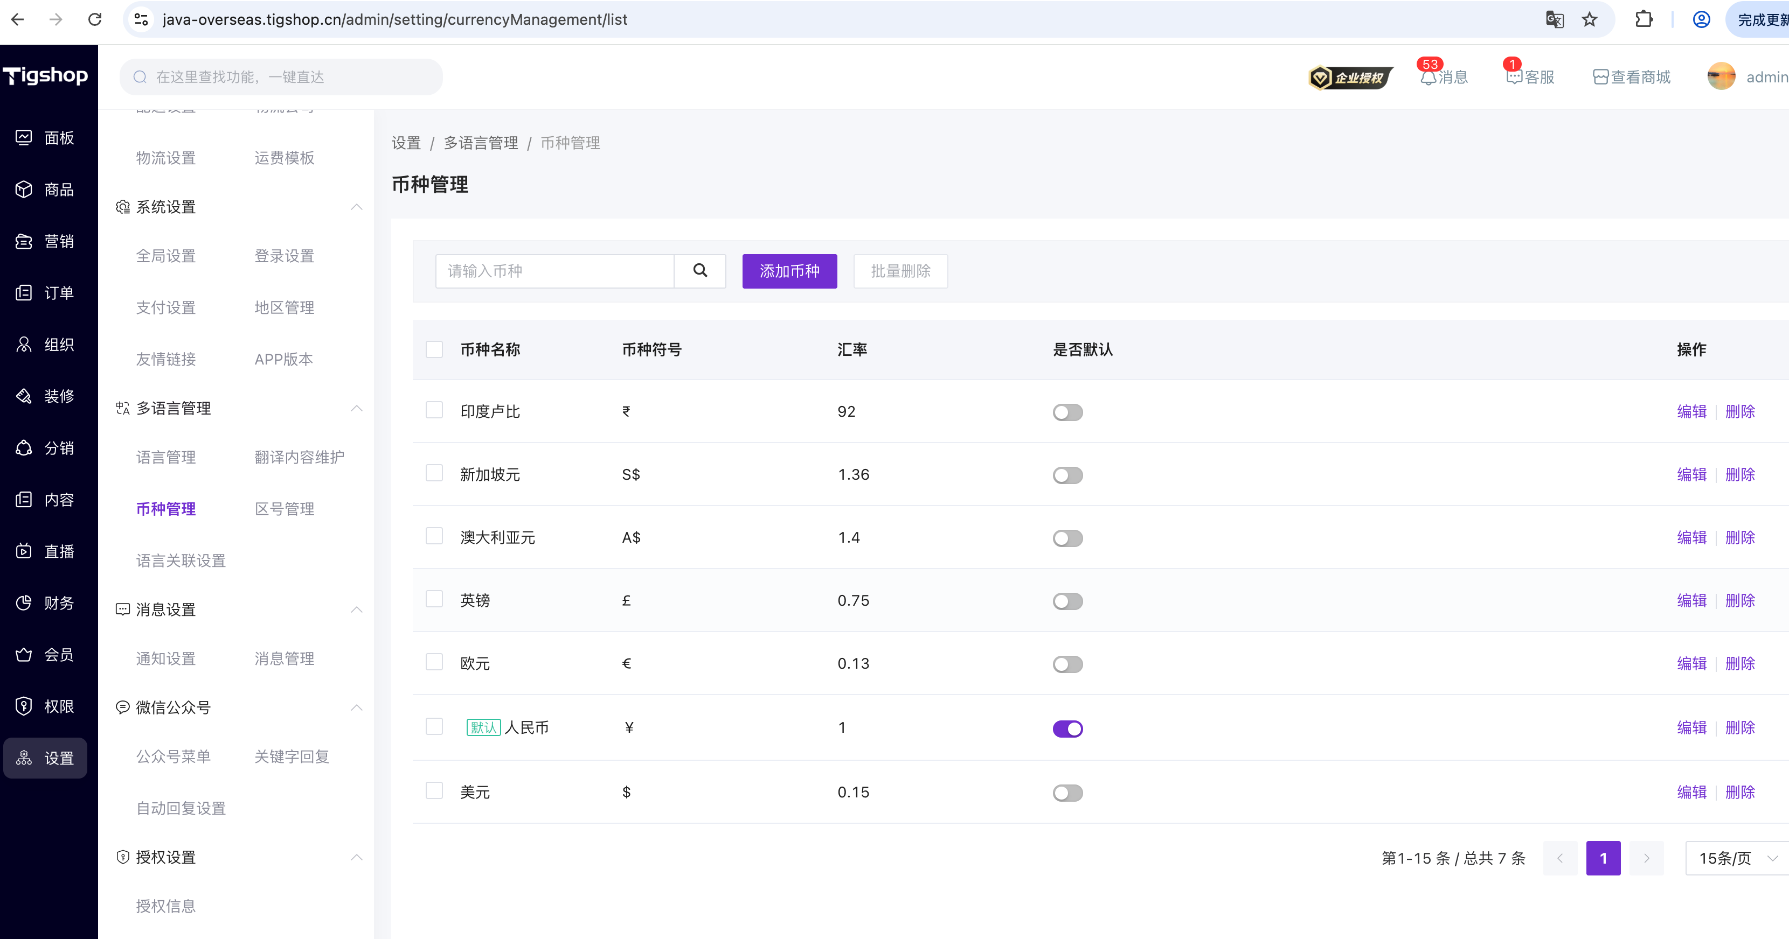Click the 添加币种 button
This screenshot has width=1789, height=939.
tap(789, 271)
